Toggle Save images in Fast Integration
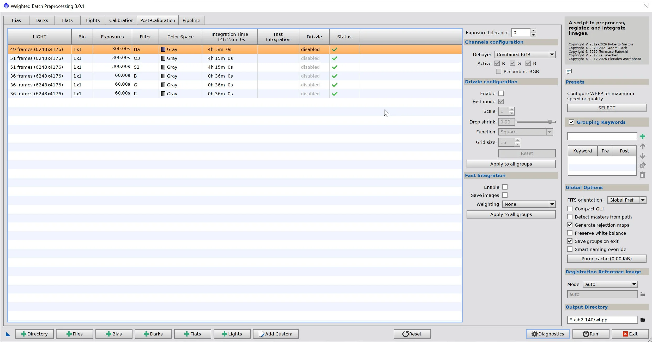The width and height of the screenshot is (652, 342). pyautogui.click(x=505, y=195)
